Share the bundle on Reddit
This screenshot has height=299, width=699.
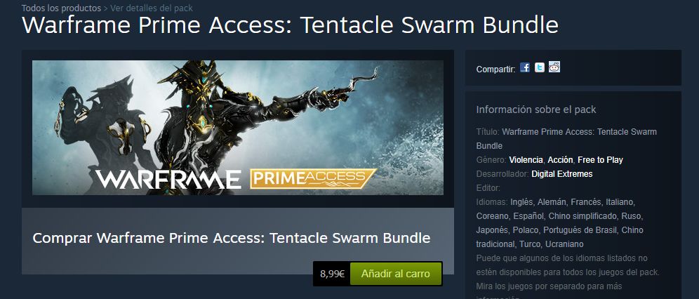554,67
